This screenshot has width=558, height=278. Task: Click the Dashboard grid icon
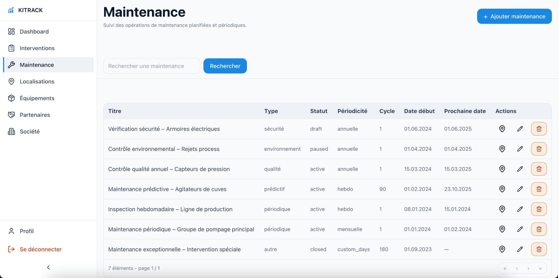(x=11, y=31)
